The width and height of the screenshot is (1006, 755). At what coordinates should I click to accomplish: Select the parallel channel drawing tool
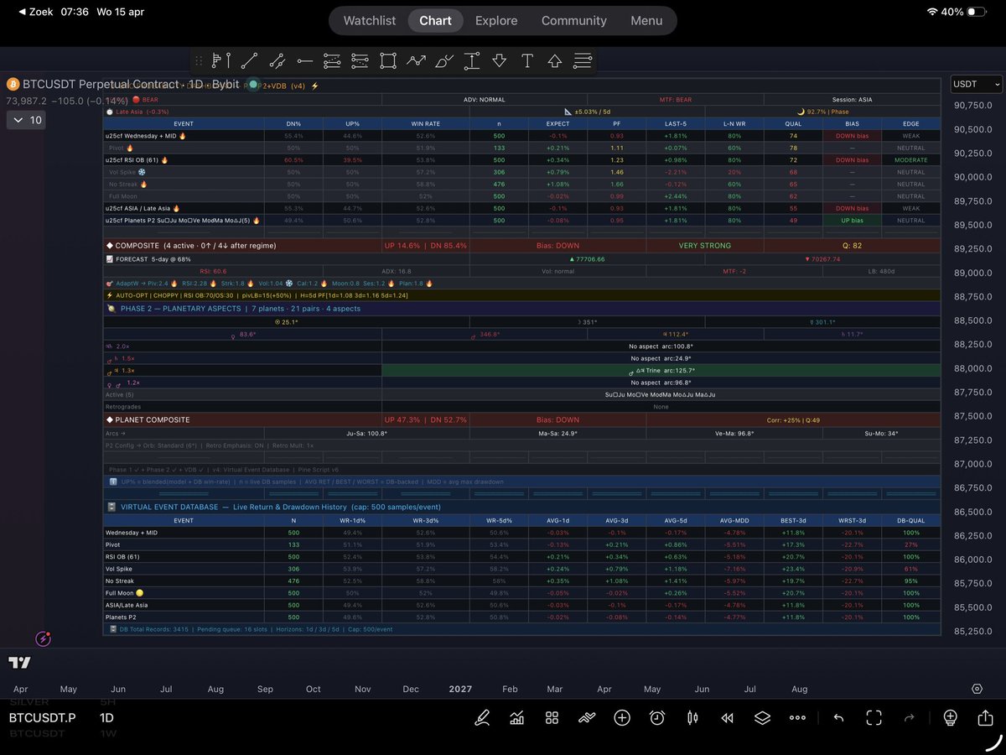[277, 60]
